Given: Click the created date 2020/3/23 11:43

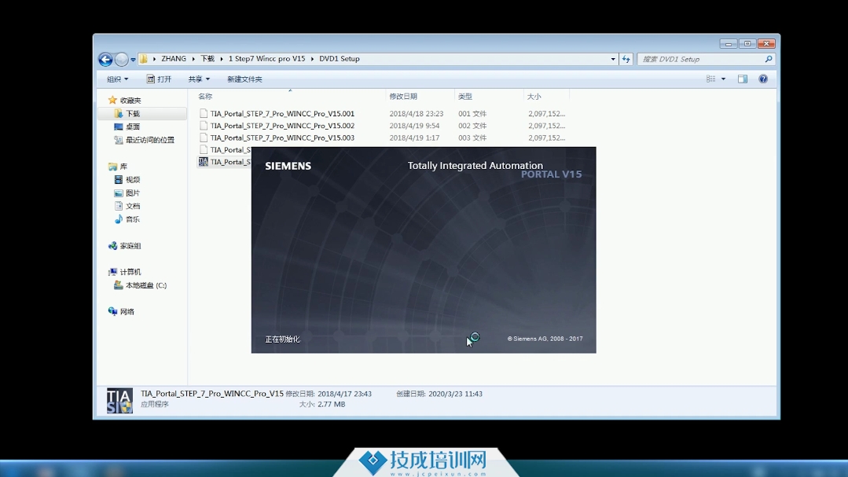Looking at the screenshot, I should 455,394.
